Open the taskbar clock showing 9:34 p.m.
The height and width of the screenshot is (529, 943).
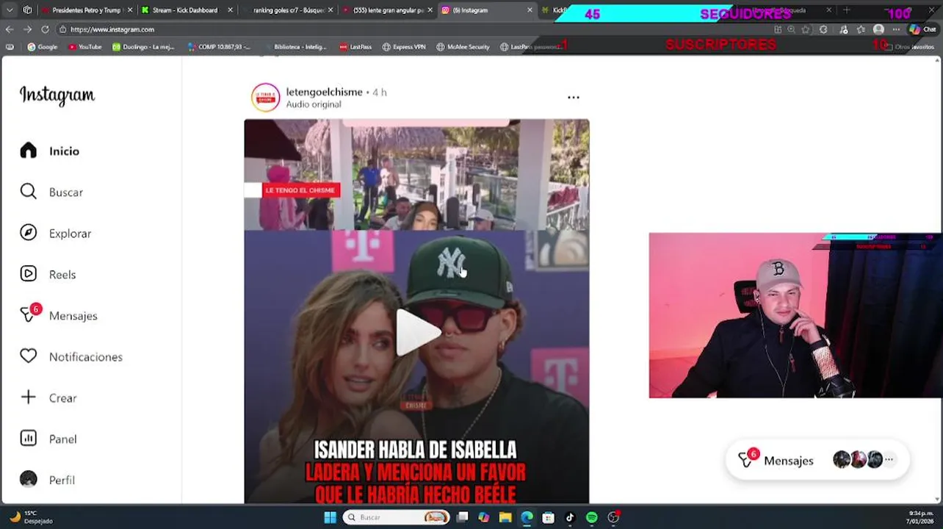coord(921,517)
